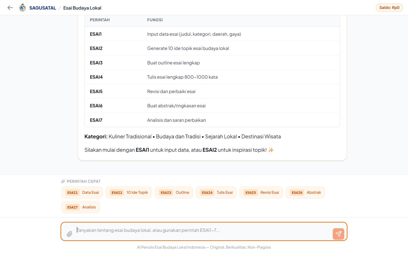Screen dimensions: 408x255
Task: Click the PERINTAH CEPAT section label
Action: (84, 181)
